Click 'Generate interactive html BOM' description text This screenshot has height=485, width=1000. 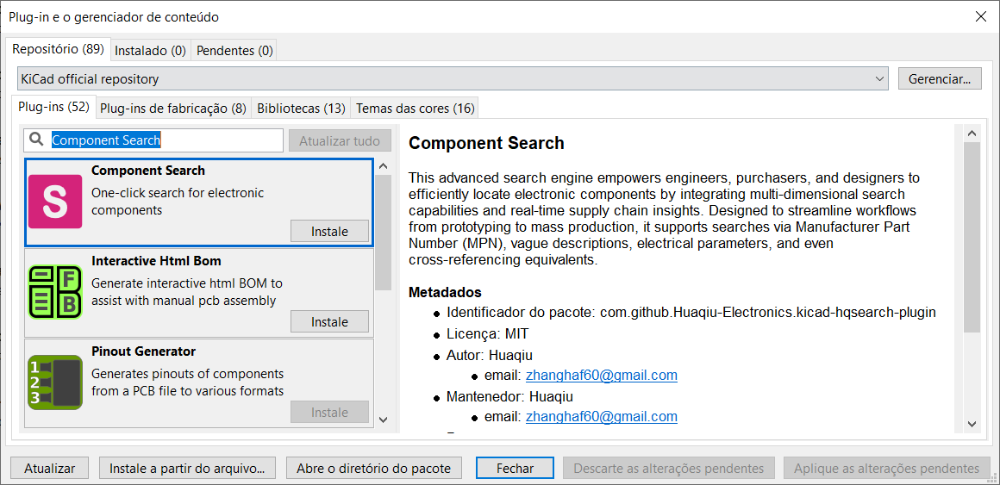(188, 291)
